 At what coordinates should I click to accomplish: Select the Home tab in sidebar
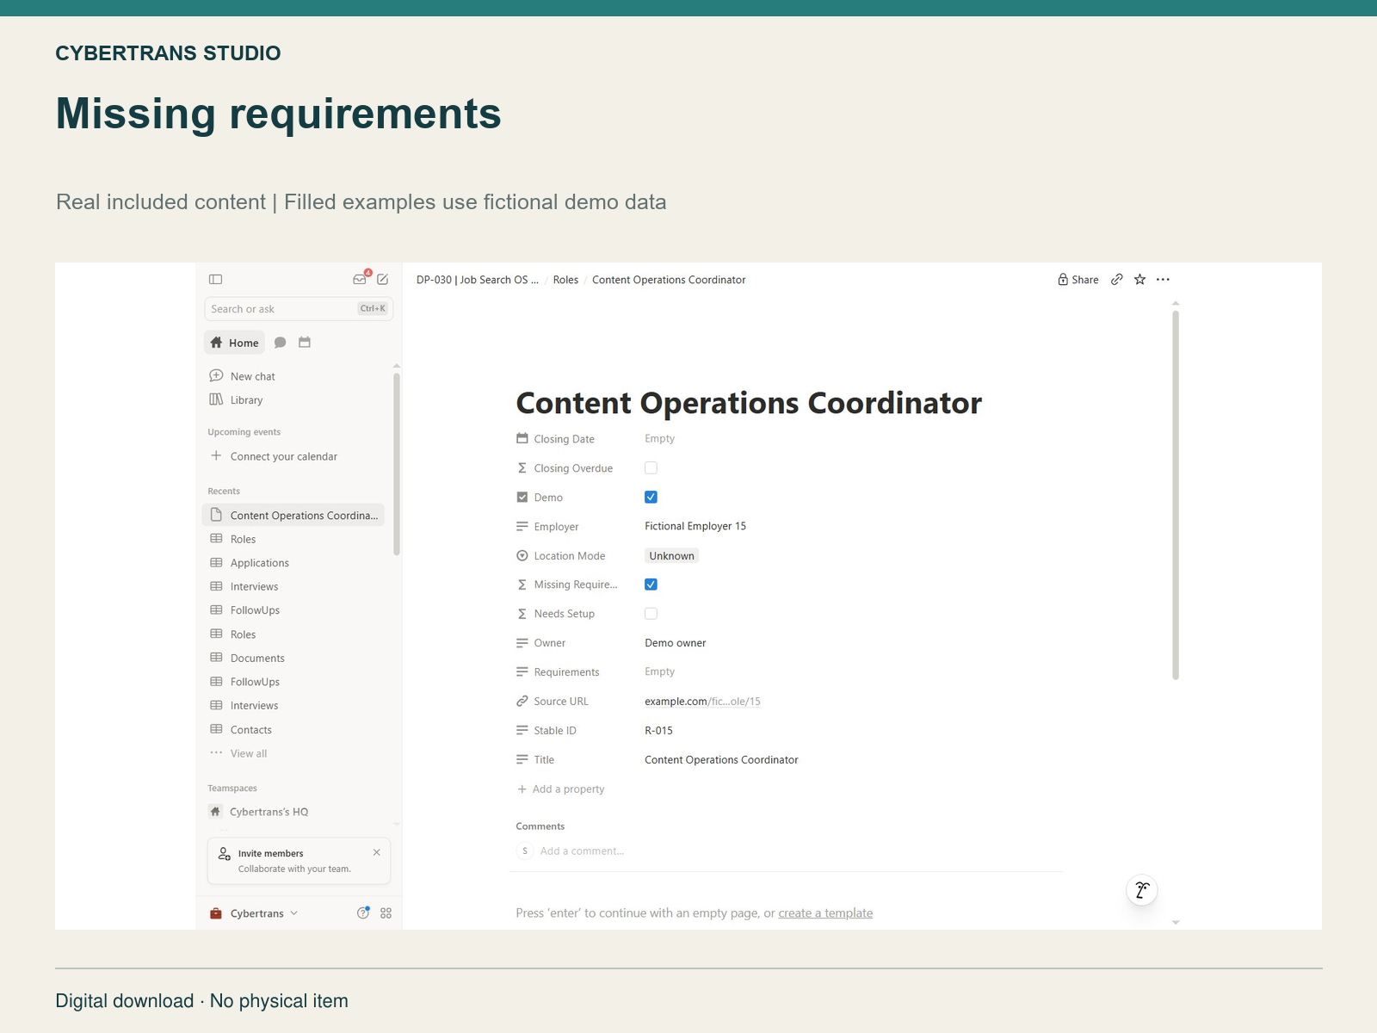pos(235,343)
